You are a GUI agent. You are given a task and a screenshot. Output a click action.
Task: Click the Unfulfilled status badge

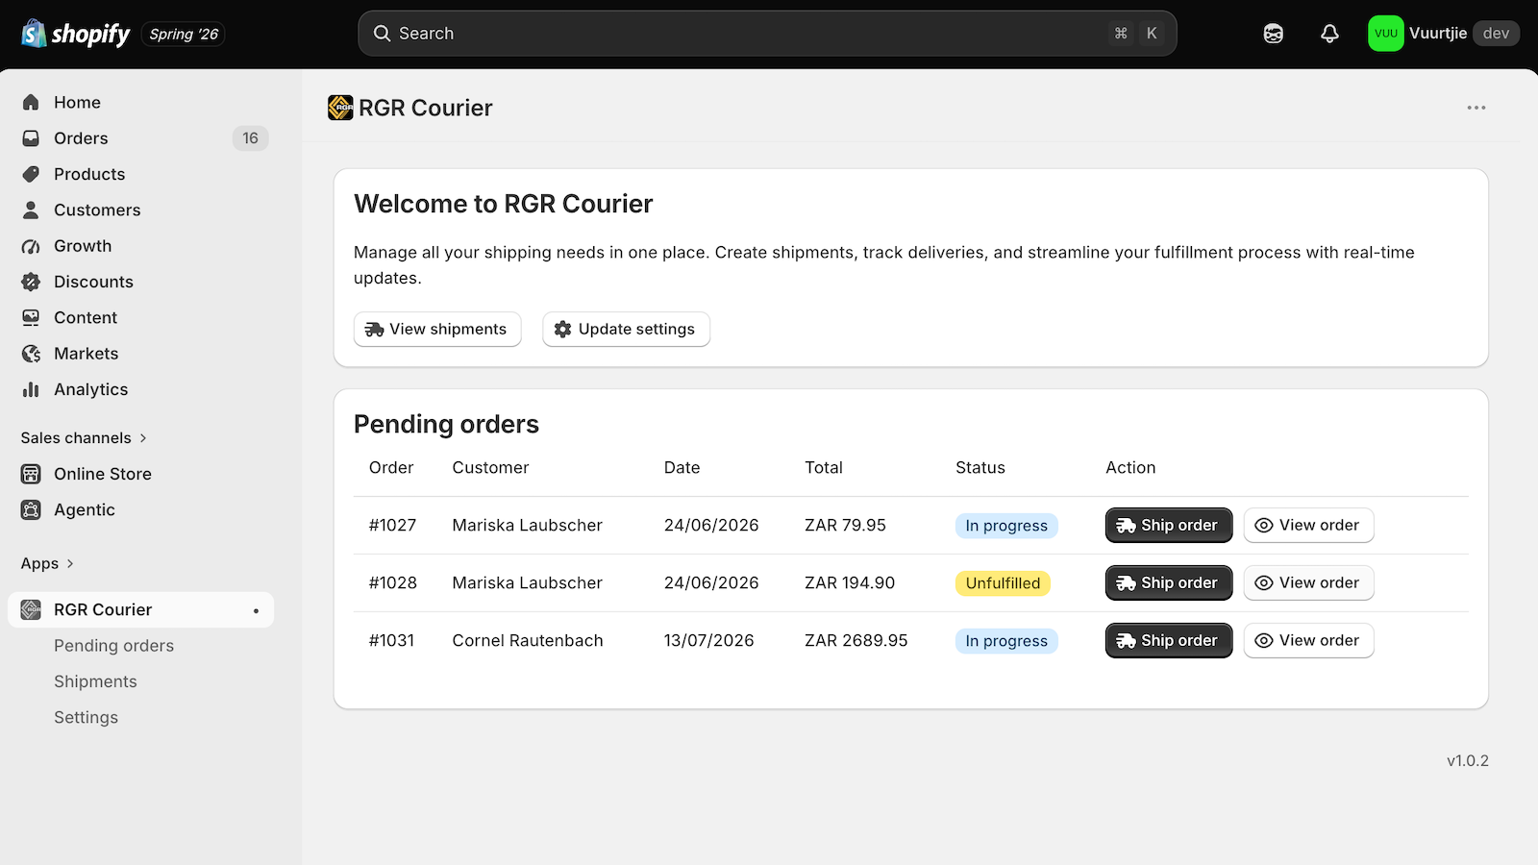tap(1003, 583)
